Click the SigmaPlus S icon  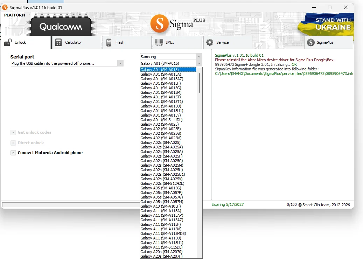click(311, 42)
